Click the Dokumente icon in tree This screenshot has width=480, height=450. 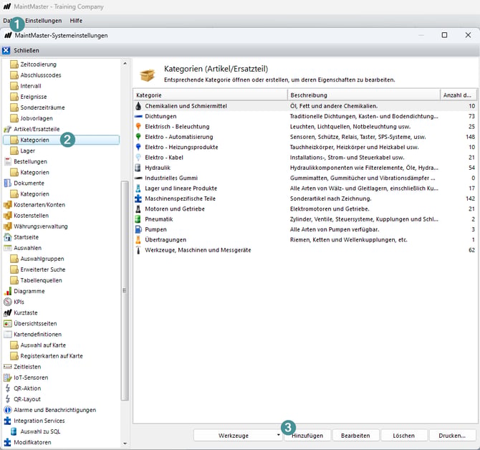(x=8, y=183)
